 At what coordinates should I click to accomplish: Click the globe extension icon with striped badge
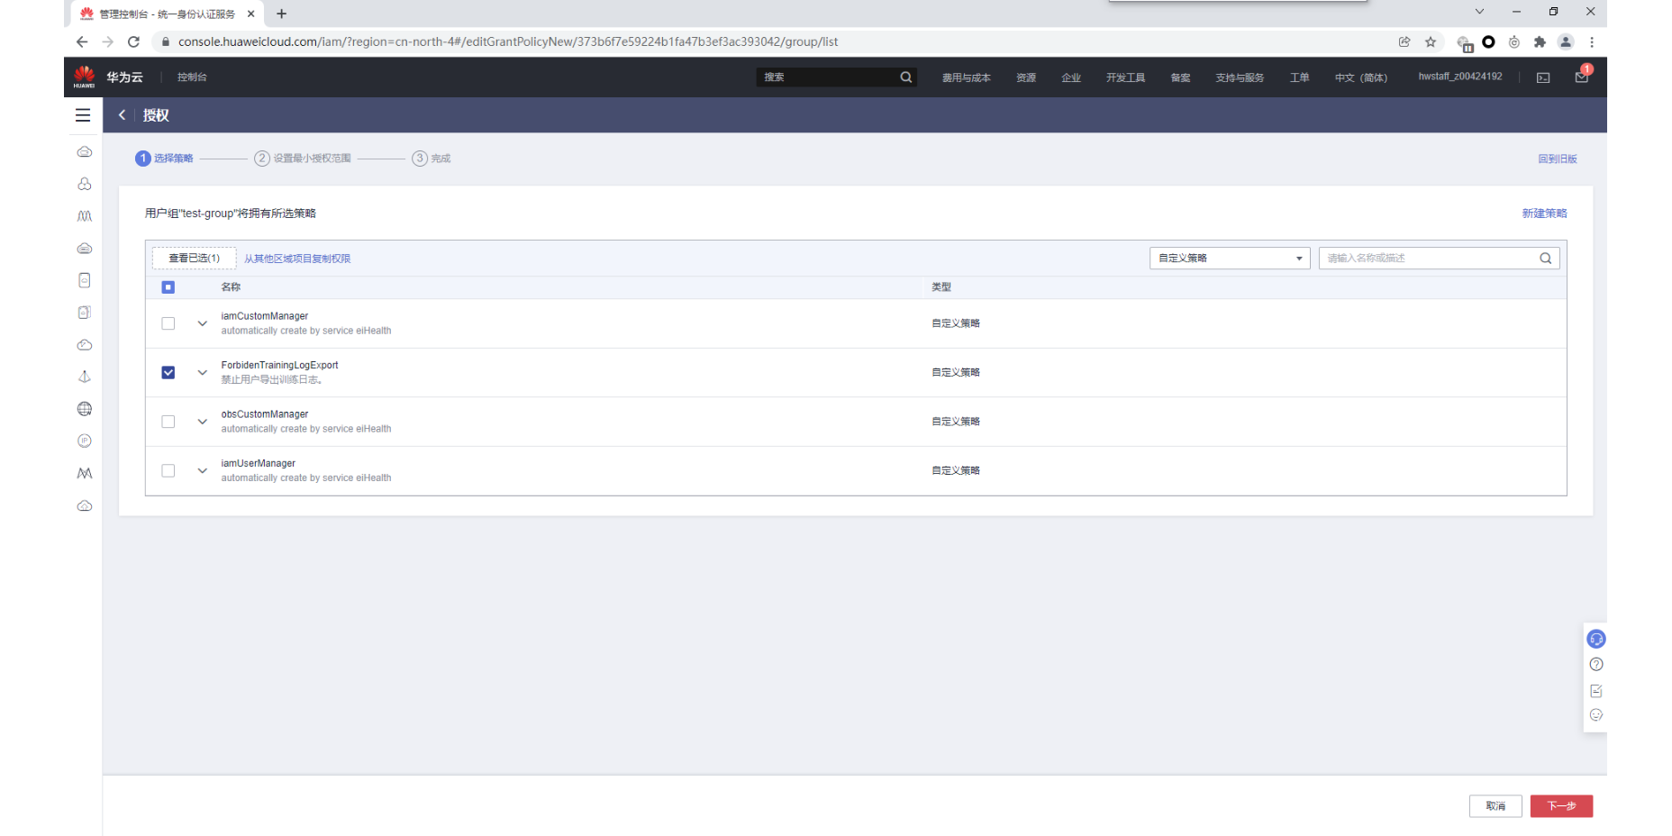(x=1465, y=43)
